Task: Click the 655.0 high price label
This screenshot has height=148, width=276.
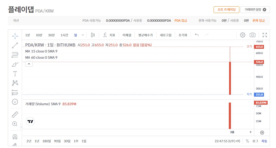Action: [x=259, y=47]
